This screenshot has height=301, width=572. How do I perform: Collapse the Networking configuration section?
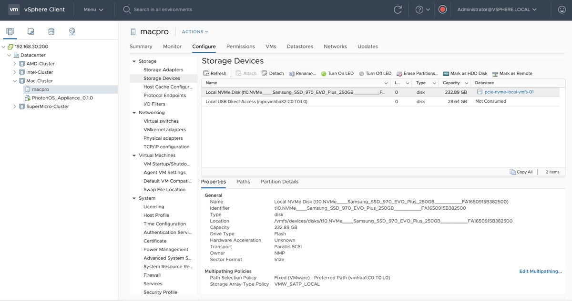click(134, 113)
